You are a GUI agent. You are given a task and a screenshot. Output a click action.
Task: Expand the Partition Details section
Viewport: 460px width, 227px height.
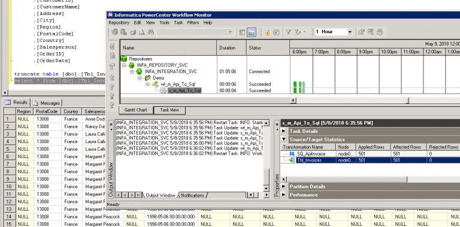coord(284,186)
